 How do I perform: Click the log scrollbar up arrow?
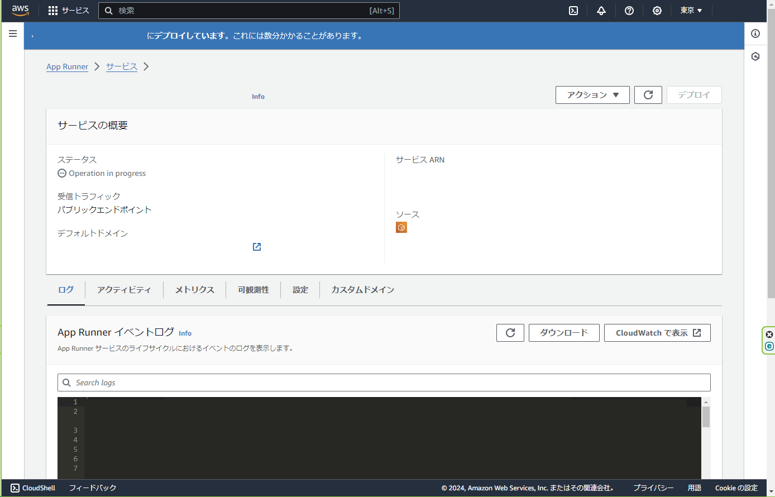tap(706, 402)
